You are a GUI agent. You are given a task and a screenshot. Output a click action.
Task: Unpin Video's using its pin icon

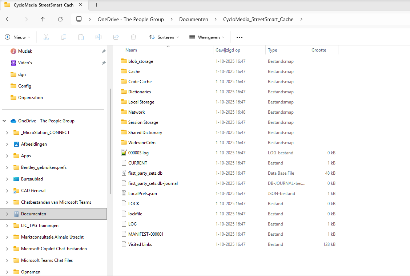tap(104, 63)
